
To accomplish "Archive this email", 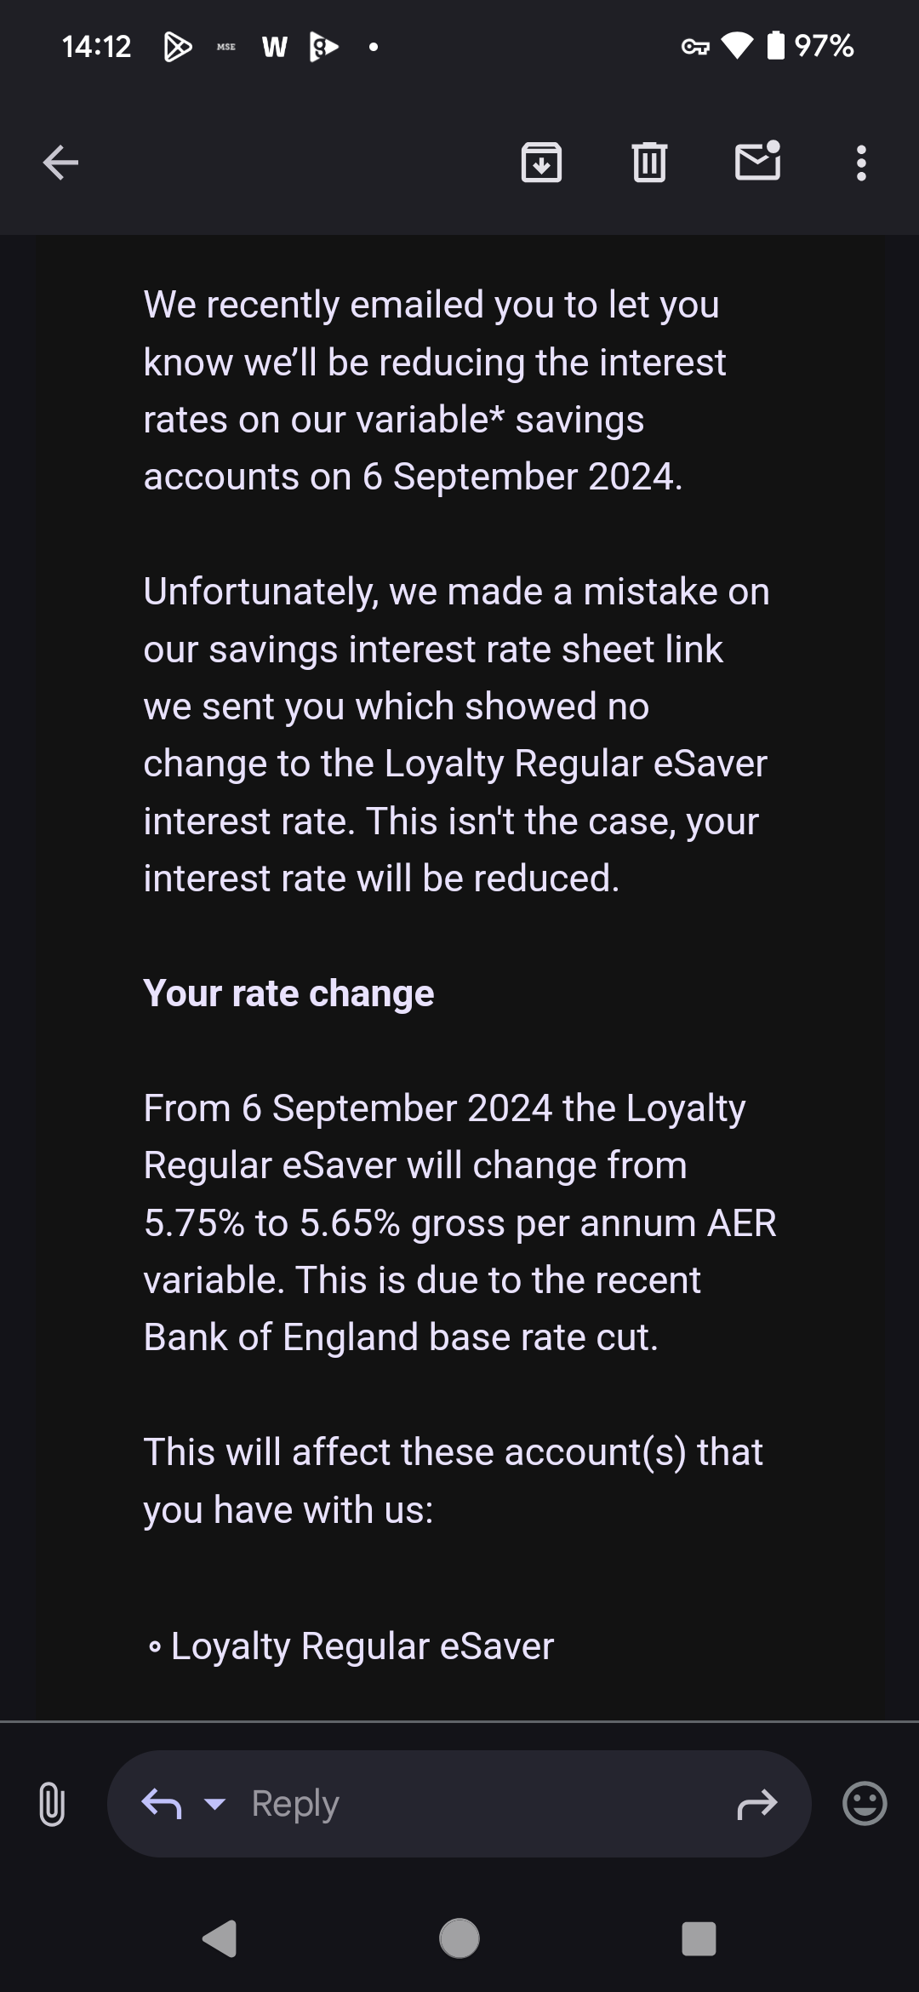I will (541, 163).
